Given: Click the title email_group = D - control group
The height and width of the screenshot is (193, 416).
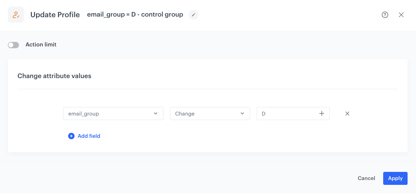Looking at the screenshot, I should pos(135,14).
